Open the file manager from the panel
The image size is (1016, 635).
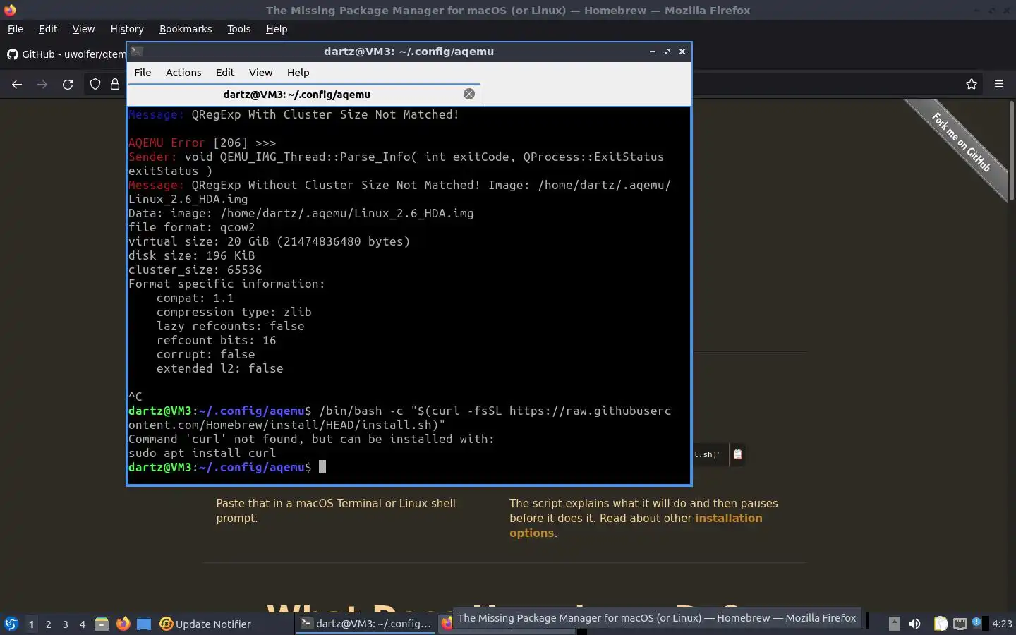(102, 624)
